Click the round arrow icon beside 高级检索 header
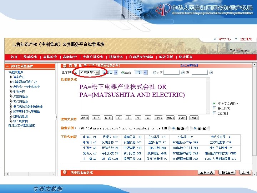 [x=65, y=66]
